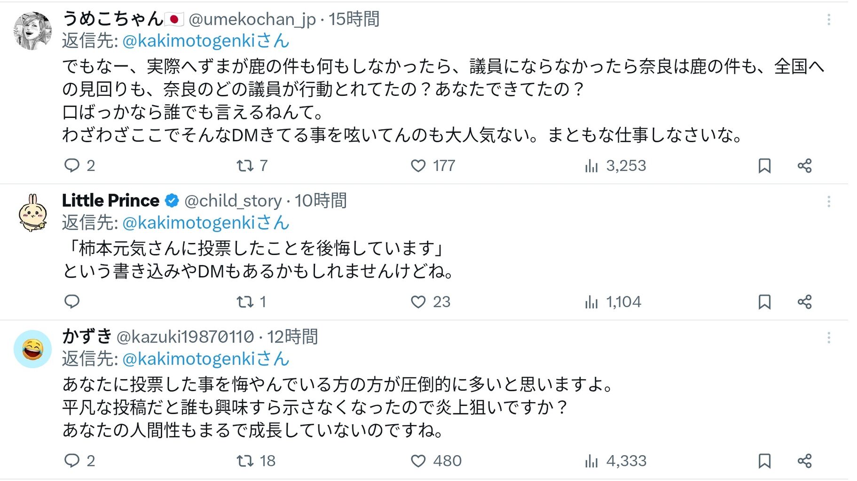Retweet the Little Prince post

[x=245, y=302]
